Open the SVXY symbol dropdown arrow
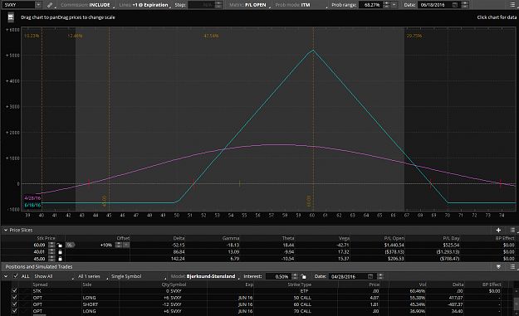Image resolution: width=519 pixels, height=316 pixels. point(38,5)
